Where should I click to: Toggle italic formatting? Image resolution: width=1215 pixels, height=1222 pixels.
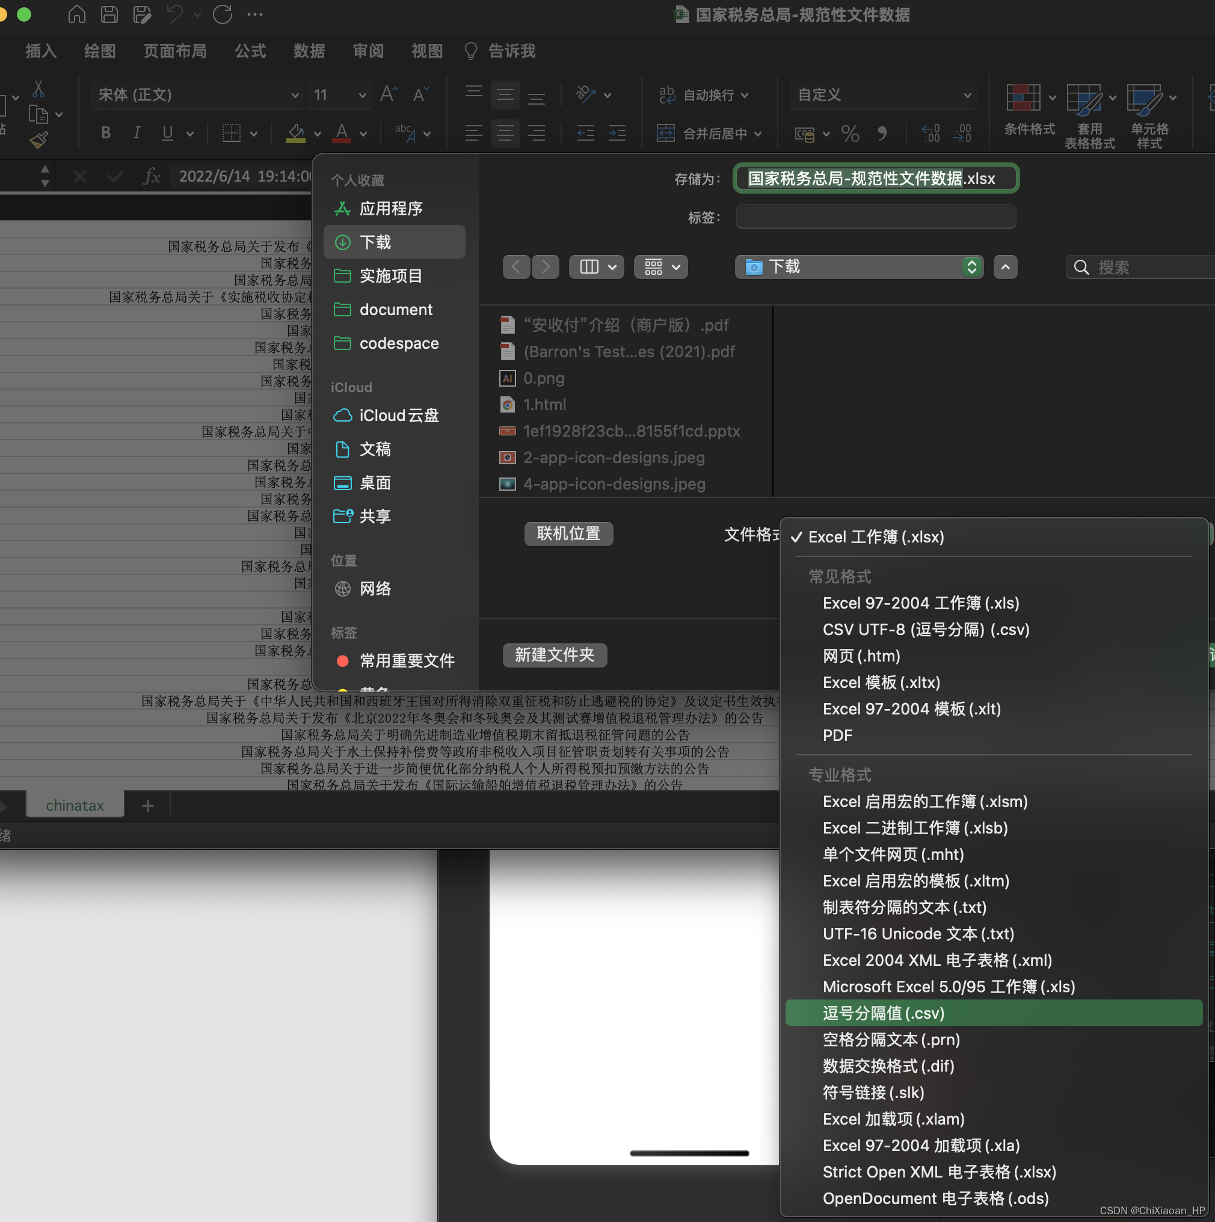point(136,133)
